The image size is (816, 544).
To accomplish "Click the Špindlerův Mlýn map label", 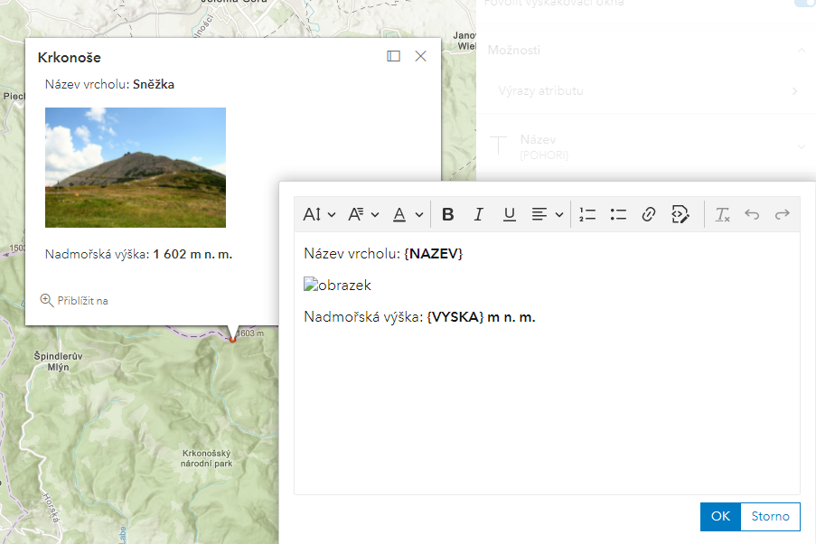I will click(x=58, y=361).
